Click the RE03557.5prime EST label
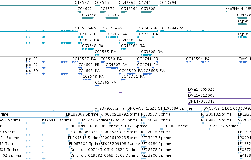 click(x=156, y=114)
